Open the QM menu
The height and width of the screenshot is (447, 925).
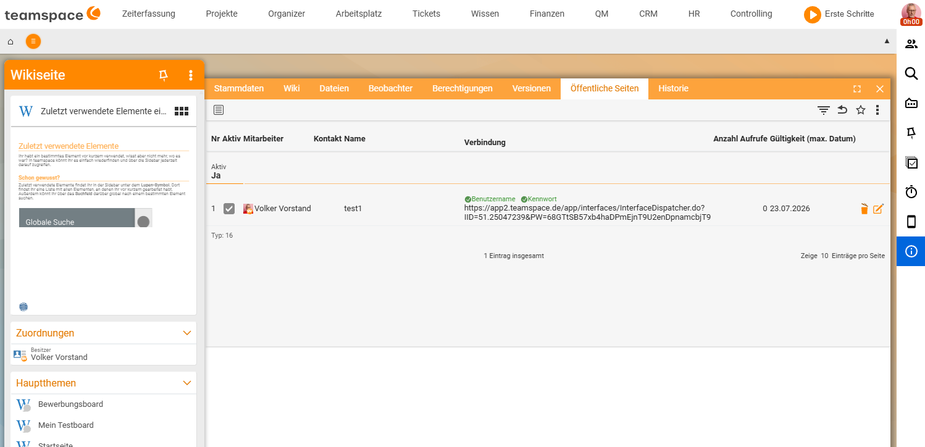602,14
